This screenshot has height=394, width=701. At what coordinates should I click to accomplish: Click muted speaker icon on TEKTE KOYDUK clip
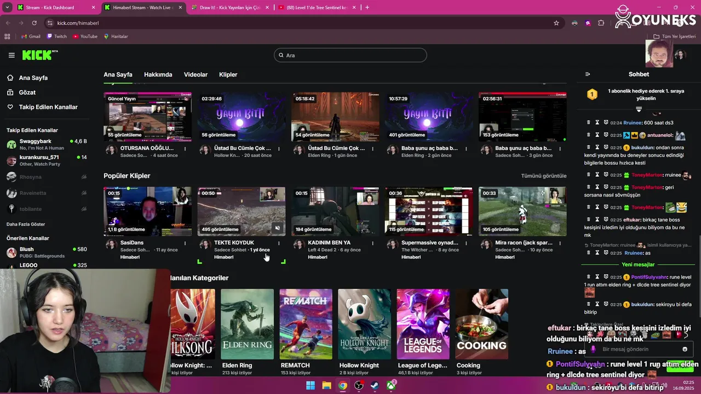coord(278,228)
